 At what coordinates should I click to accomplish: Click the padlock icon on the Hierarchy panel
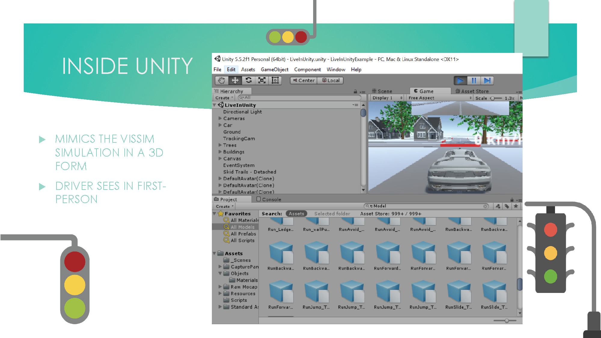[x=355, y=91]
